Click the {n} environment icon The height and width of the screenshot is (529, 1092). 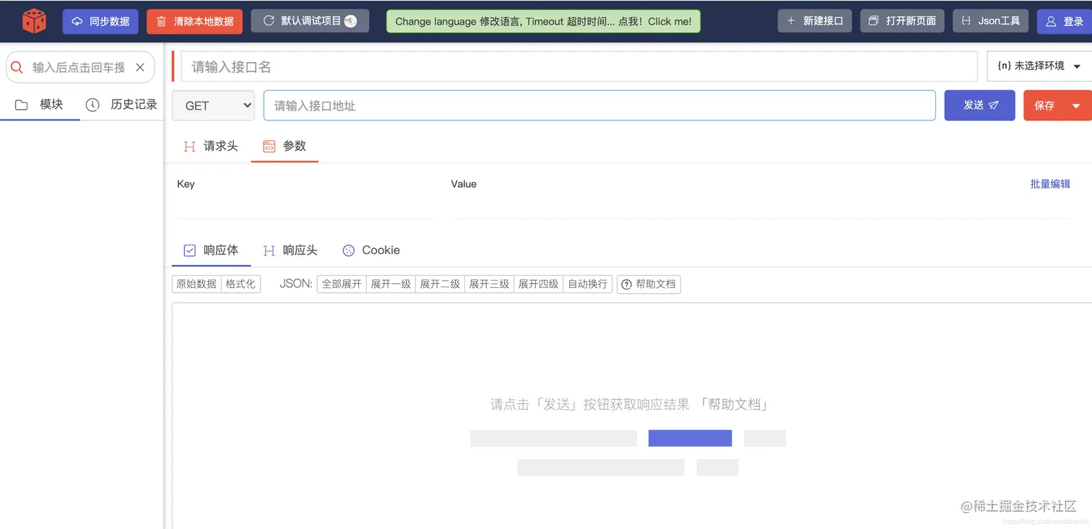tap(1004, 66)
